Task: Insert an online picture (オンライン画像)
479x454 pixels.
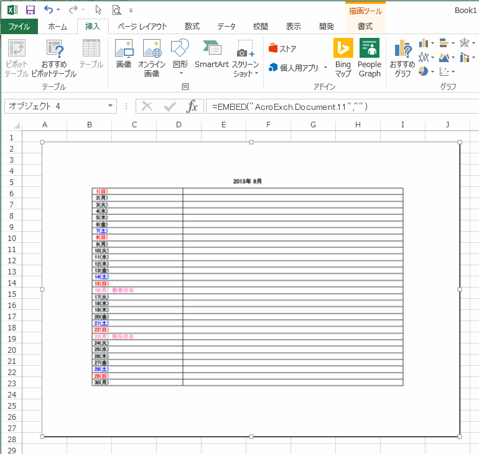Action: (152, 58)
